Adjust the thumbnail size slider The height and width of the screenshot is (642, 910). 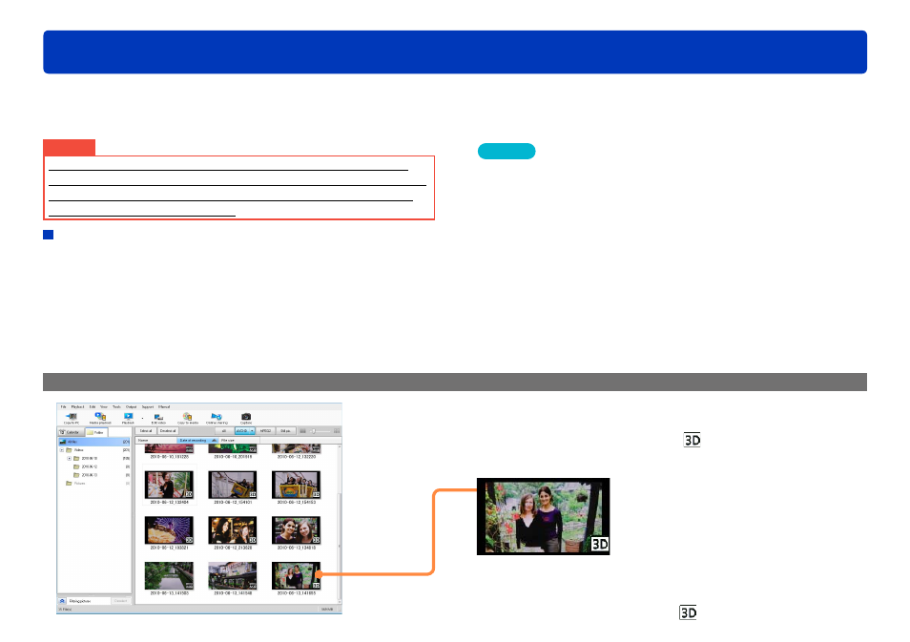tap(320, 431)
